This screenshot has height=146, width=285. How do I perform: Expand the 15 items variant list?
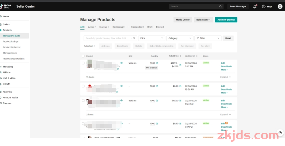tap(226, 77)
